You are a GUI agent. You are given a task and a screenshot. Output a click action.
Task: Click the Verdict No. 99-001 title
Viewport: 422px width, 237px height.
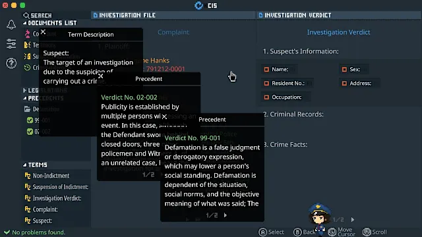[x=193, y=138]
